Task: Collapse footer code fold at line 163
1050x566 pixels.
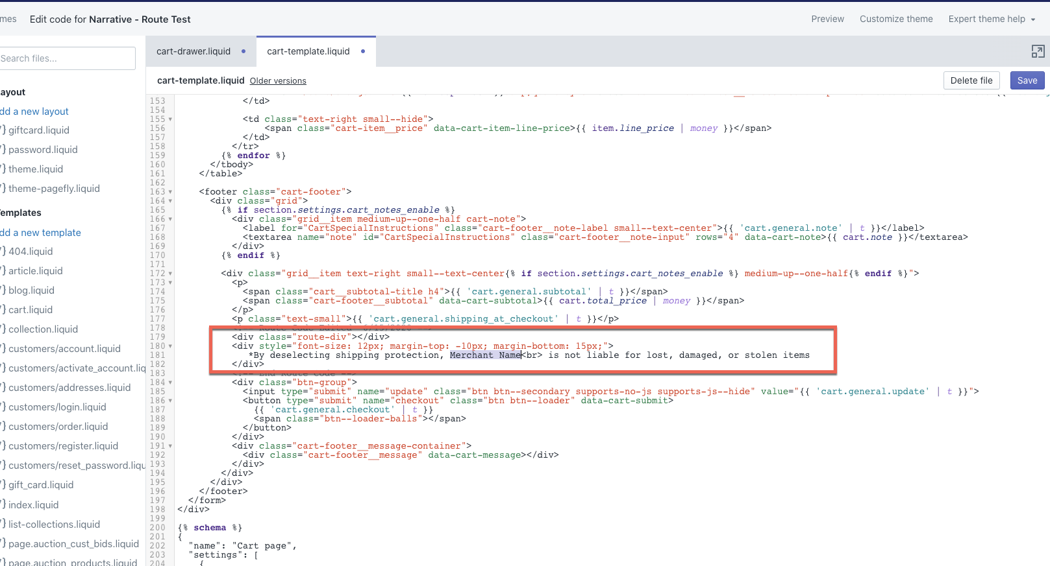Action: (x=170, y=192)
